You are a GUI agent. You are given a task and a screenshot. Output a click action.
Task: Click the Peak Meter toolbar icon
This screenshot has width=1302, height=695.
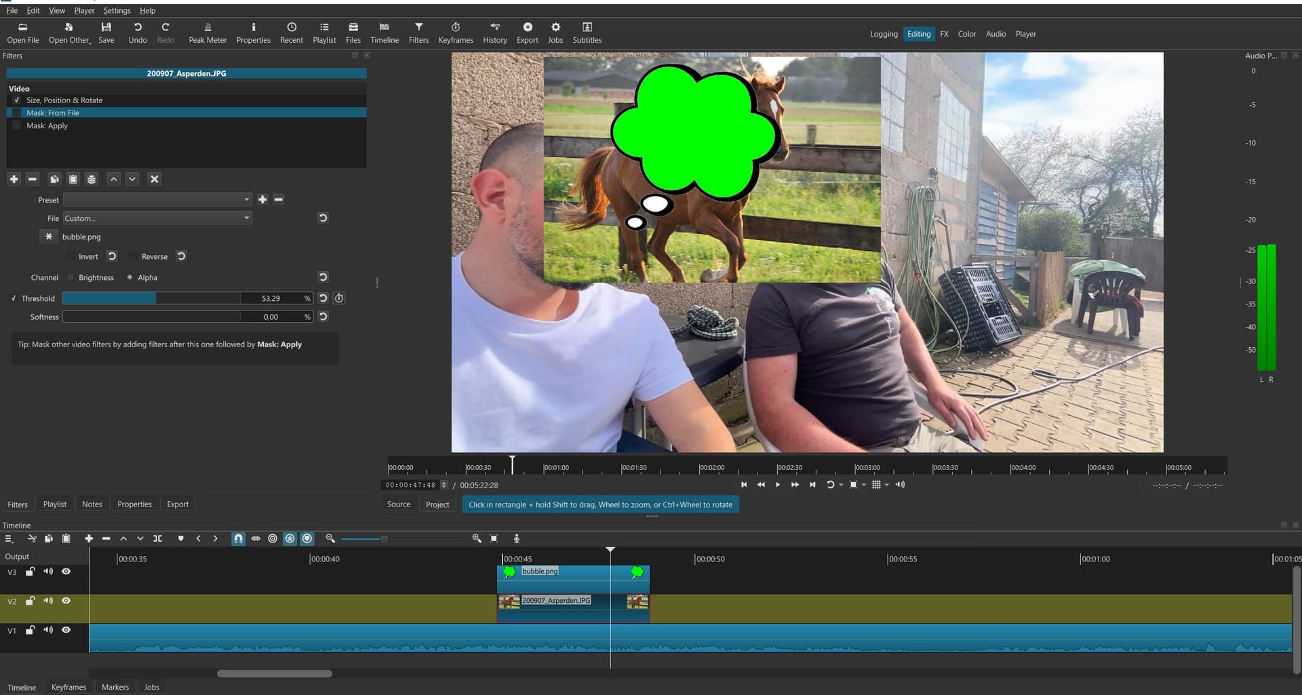(208, 32)
